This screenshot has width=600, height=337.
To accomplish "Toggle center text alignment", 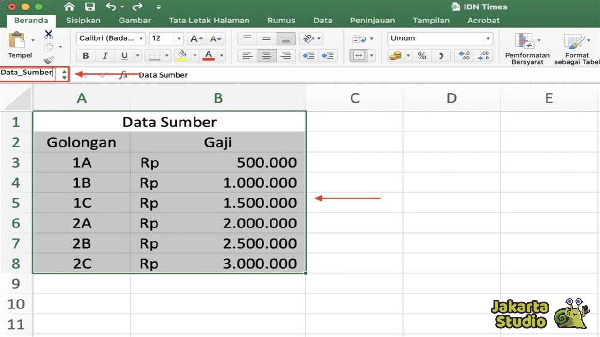I will coord(266,56).
